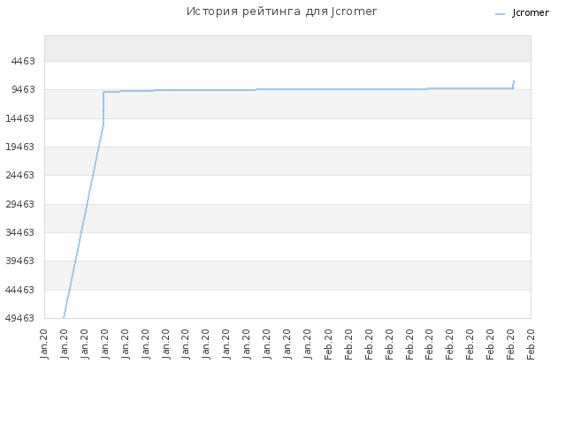This screenshot has width=566, height=424.
Task: Select the 19463 y-axis label
Action: [19, 147]
